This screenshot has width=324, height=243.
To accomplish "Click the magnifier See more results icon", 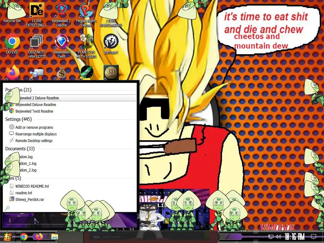I will click(7, 208).
